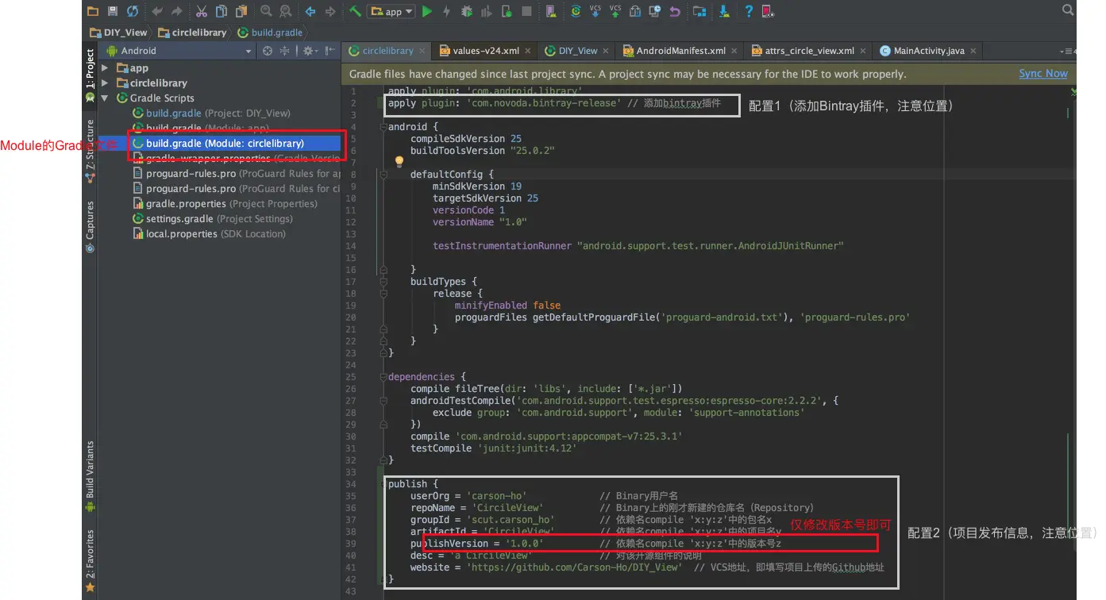1106x600 pixels.
Task: Click the Make Project hammer icon
Action: 355,11
